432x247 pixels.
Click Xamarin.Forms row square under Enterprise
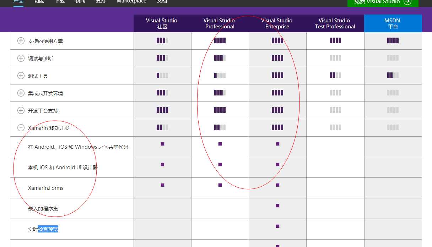click(x=277, y=185)
